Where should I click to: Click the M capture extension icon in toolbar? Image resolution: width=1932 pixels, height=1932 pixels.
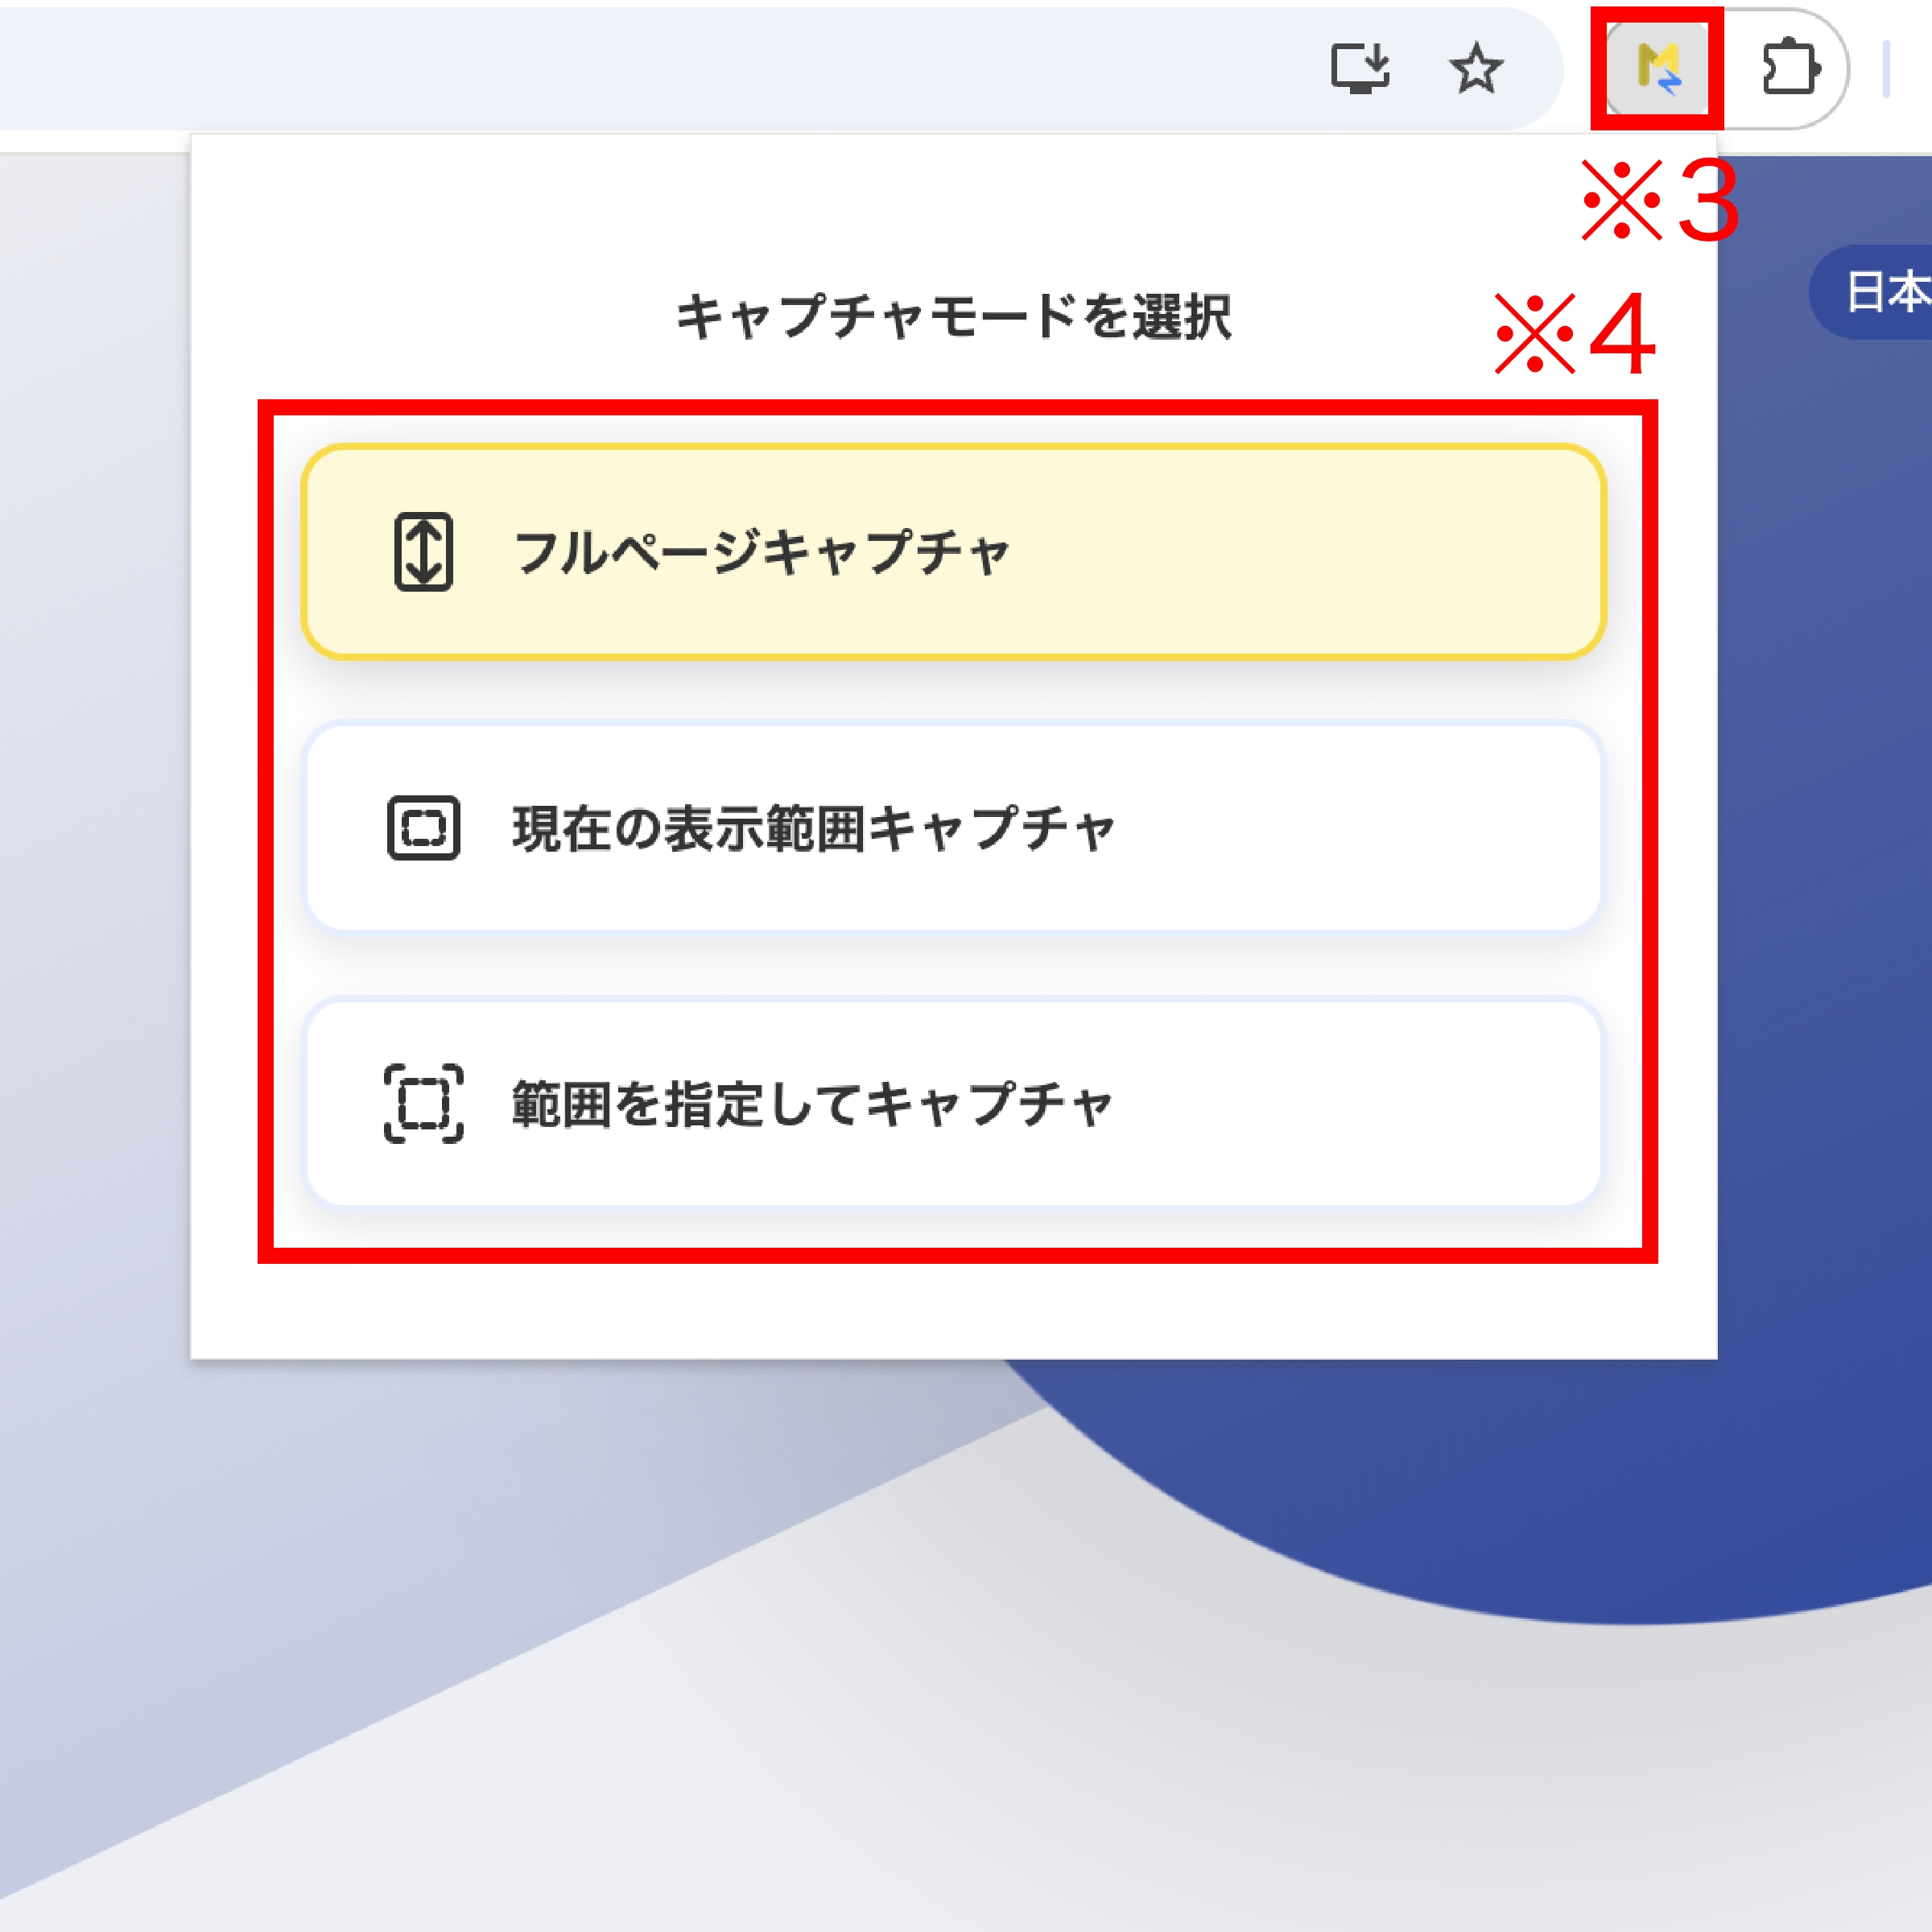coord(1655,68)
